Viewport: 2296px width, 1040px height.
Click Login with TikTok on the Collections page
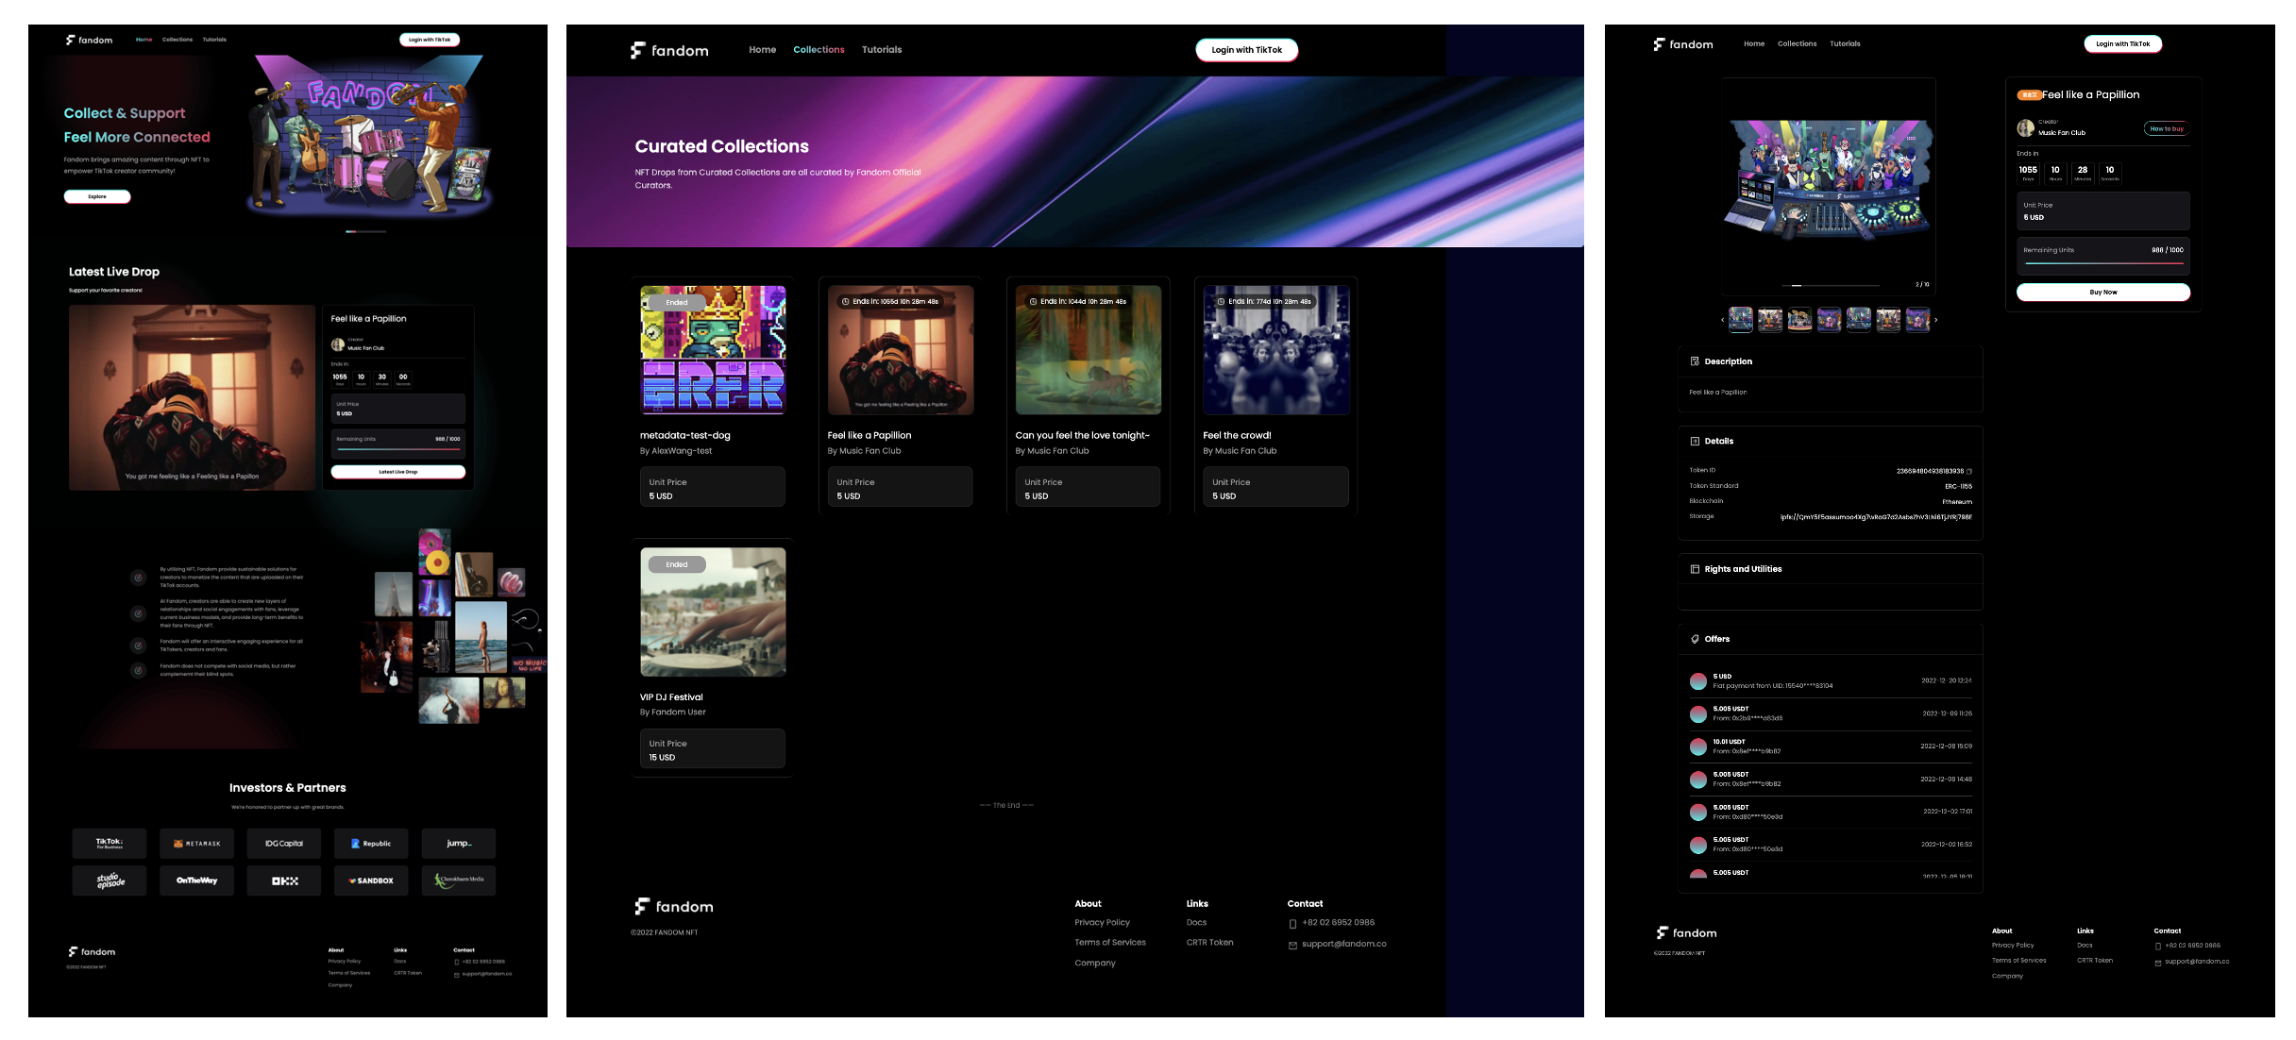coord(1247,50)
